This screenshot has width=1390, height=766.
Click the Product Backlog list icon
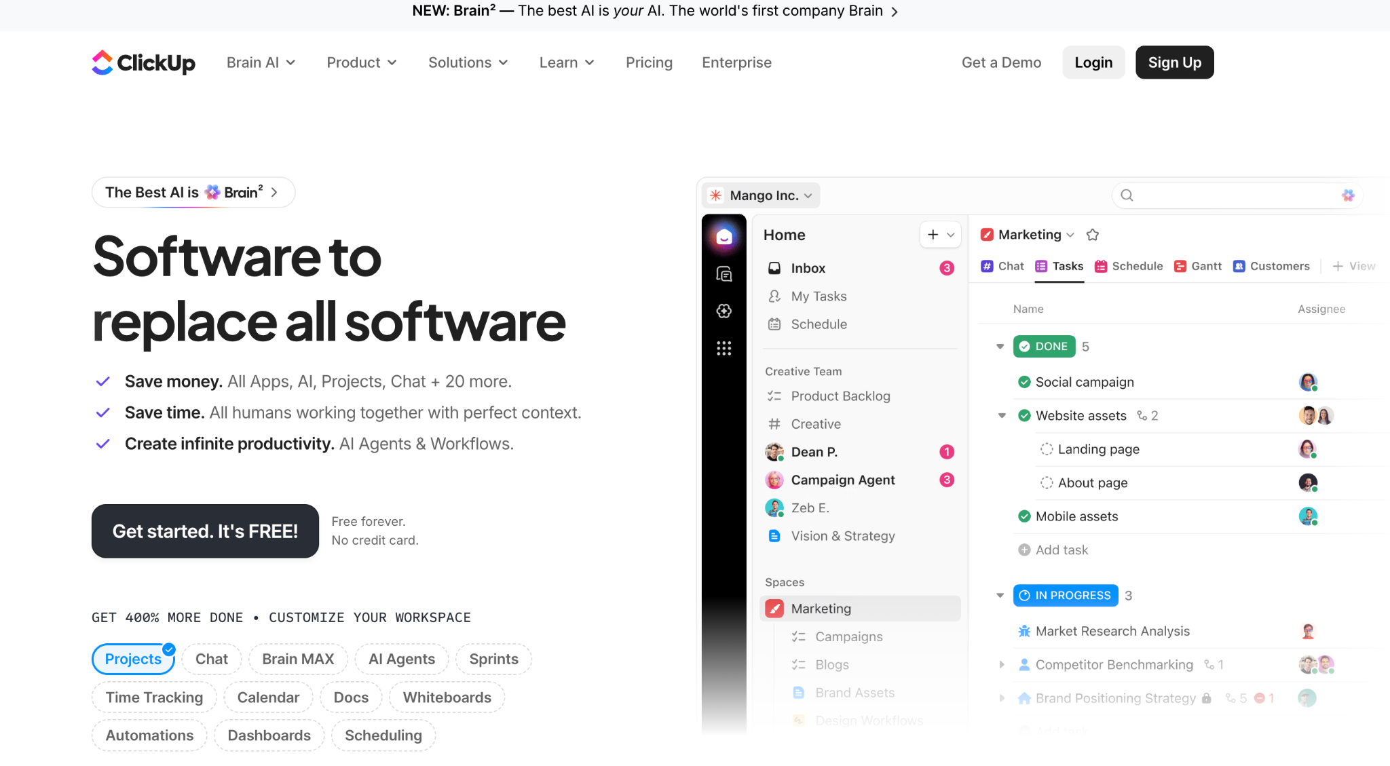pos(774,396)
